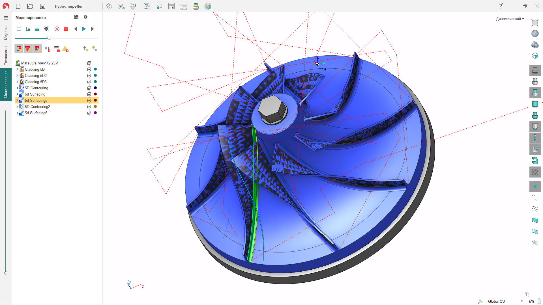Open the statistics chart tool
This screenshot has height=305, width=543.
pyautogui.click(x=183, y=6)
